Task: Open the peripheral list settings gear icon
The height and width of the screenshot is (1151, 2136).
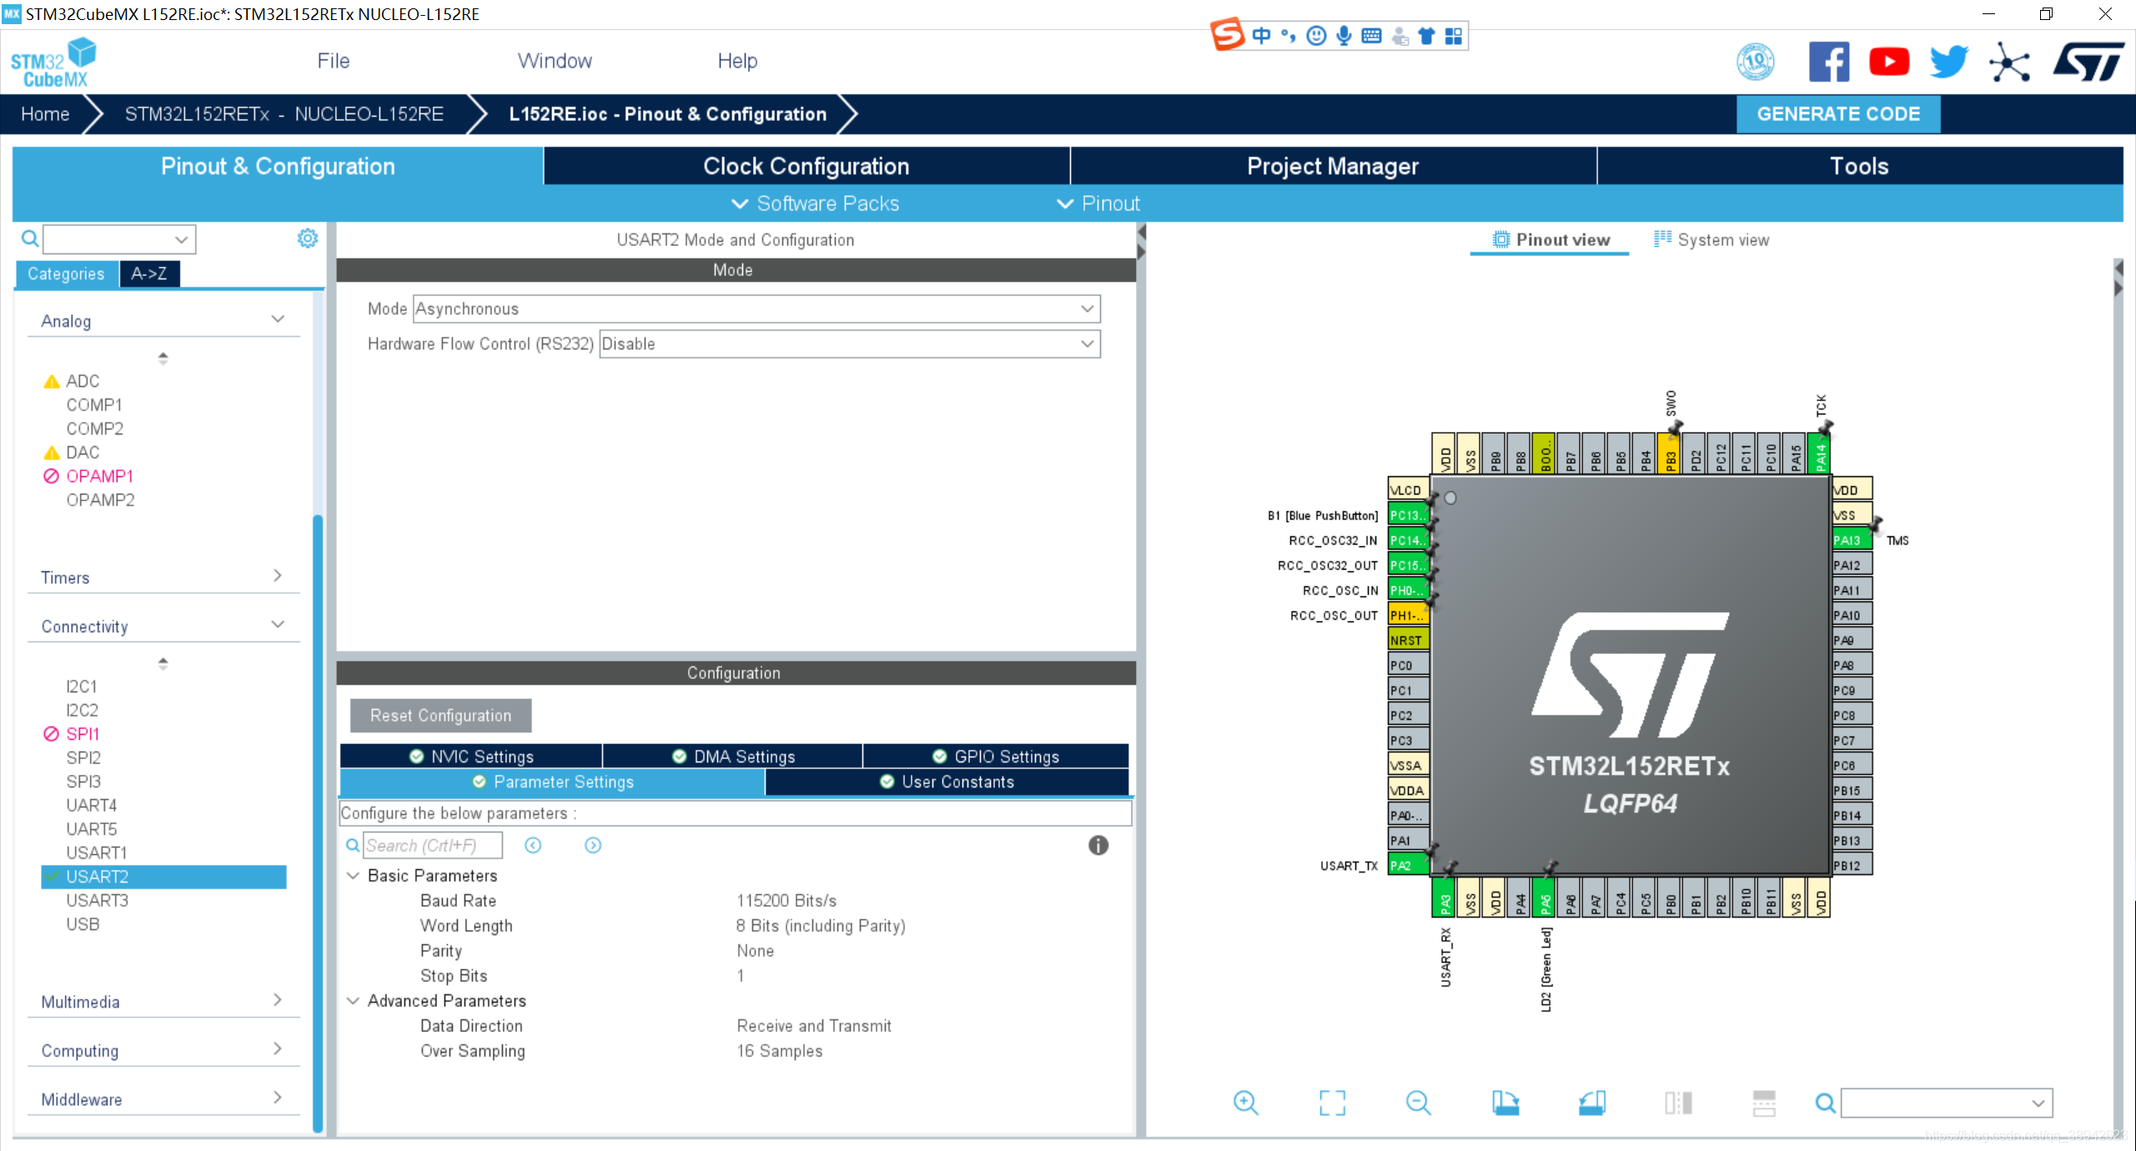Action: (307, 239)
